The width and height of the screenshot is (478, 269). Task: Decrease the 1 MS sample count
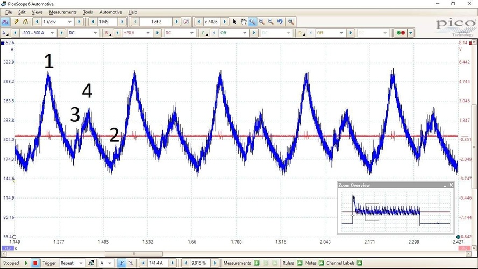[93, 22]
